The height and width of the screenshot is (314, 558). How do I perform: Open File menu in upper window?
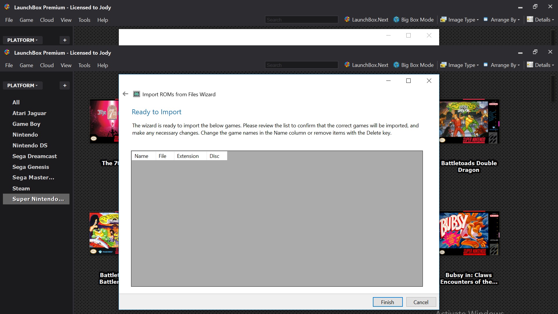(x=9, y=20)
